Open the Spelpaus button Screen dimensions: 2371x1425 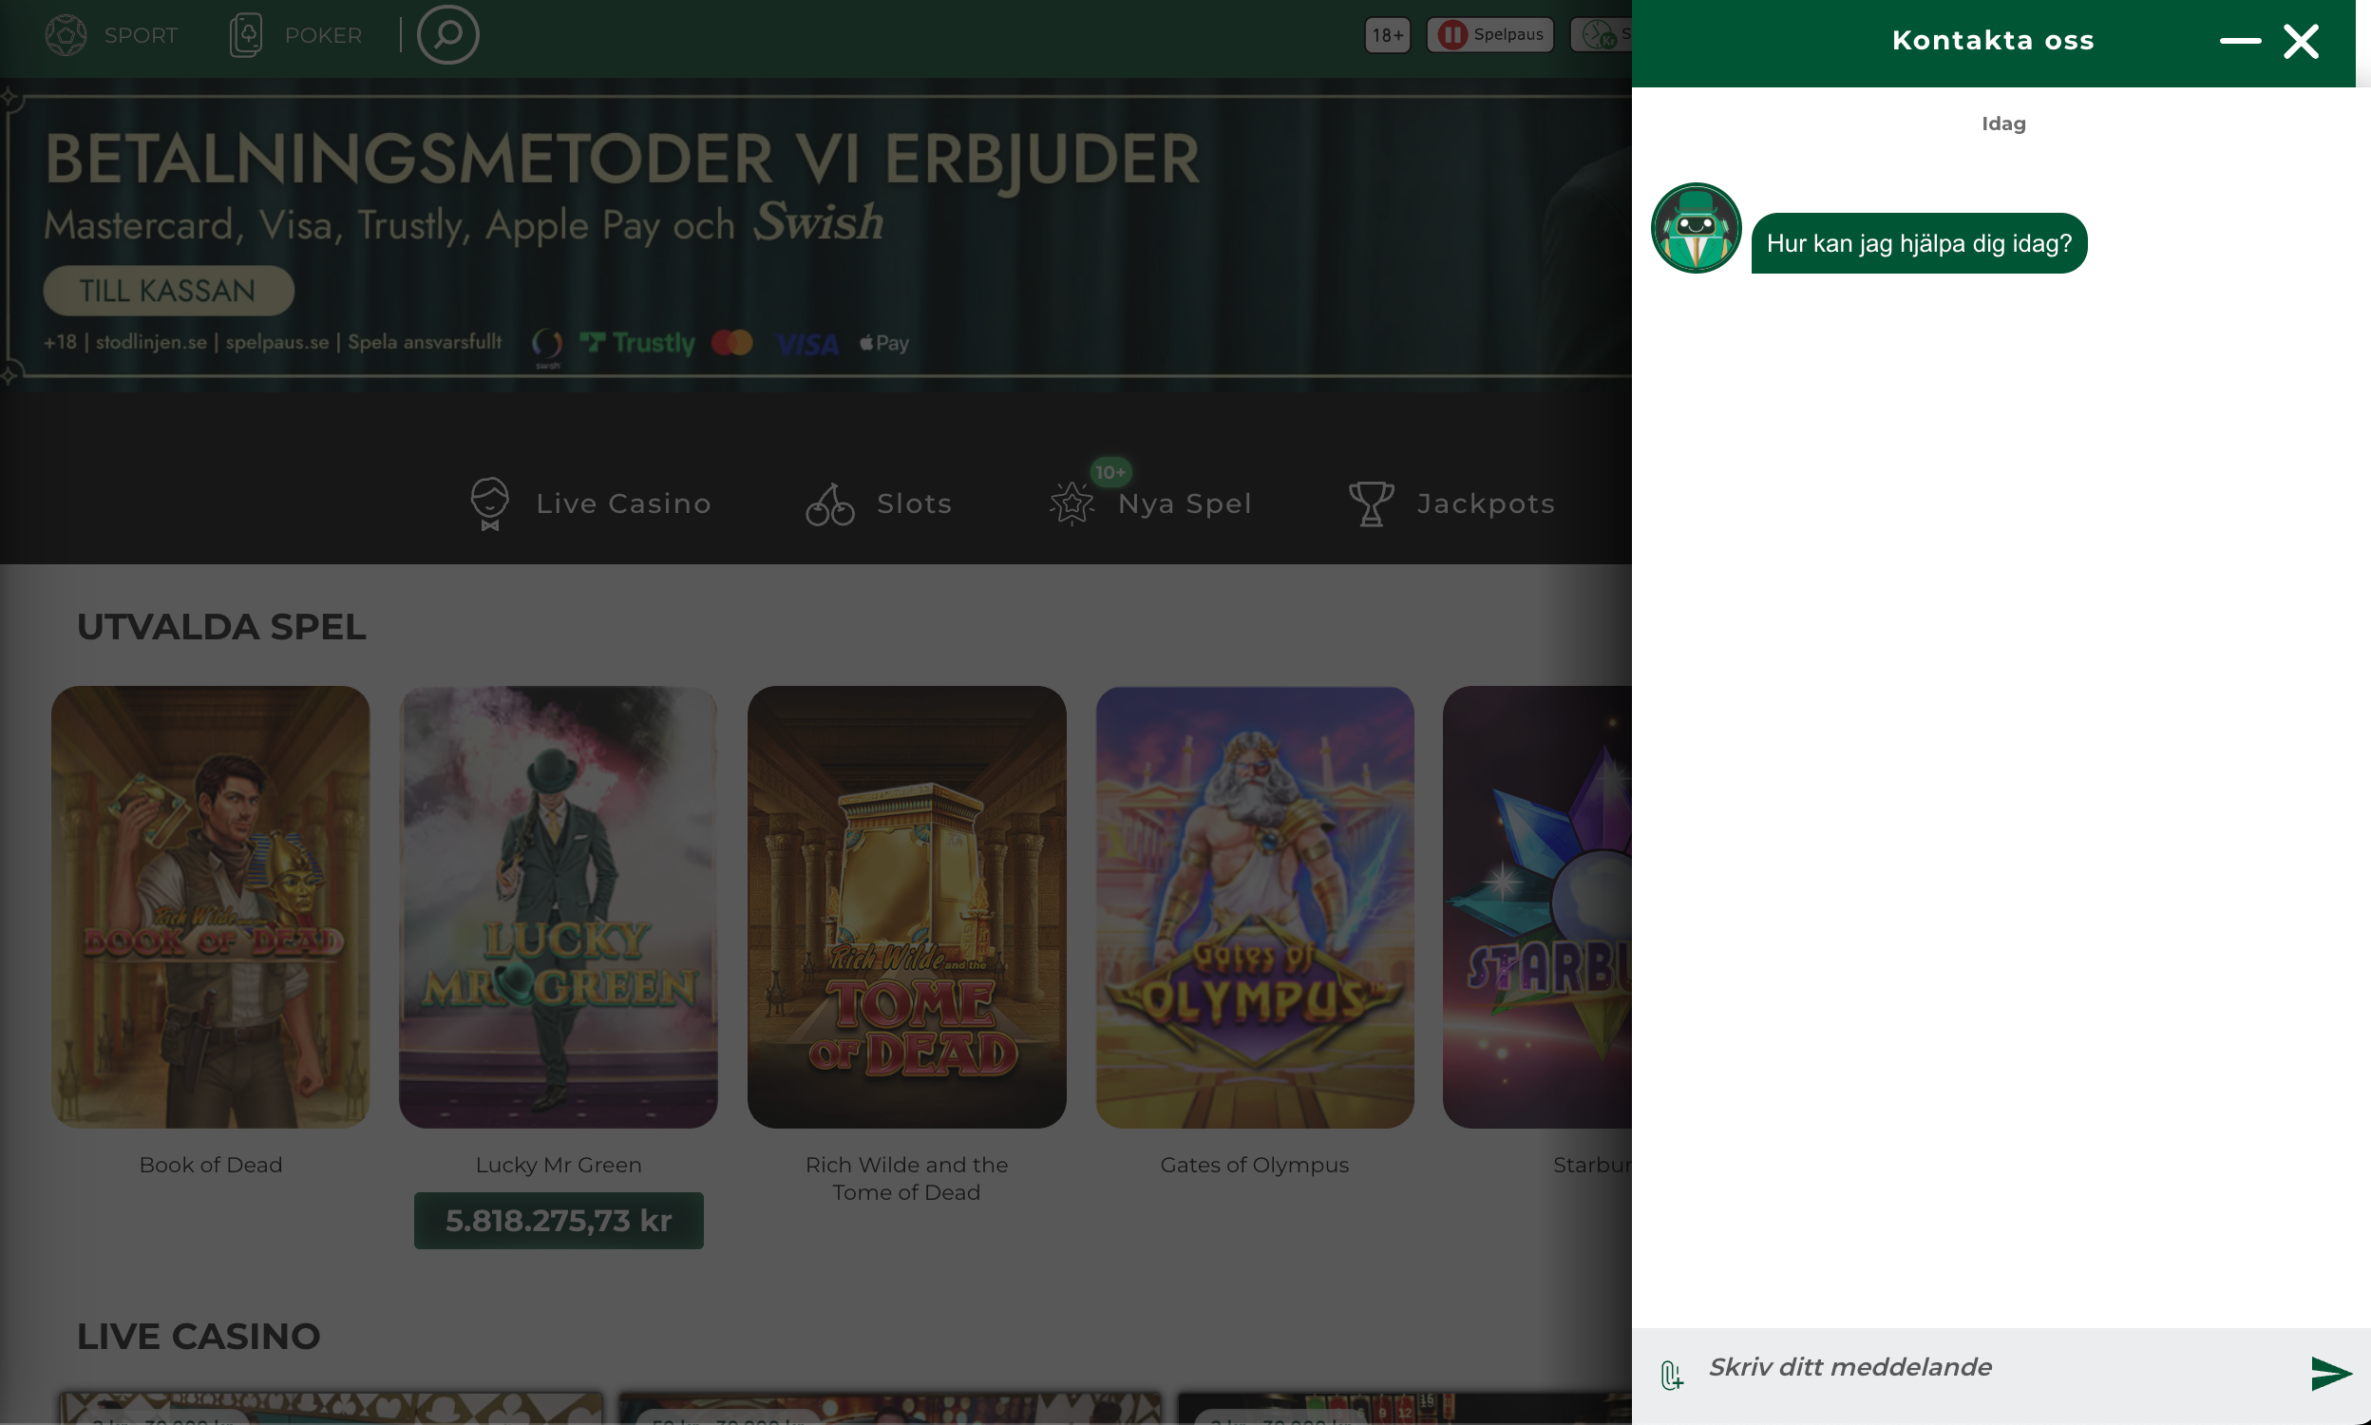click(1489, 34)
